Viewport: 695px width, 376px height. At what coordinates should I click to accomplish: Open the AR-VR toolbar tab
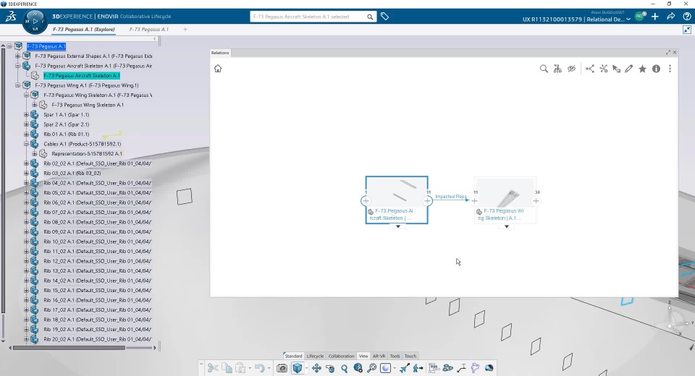pyautogui.click(x=379, y=356)
